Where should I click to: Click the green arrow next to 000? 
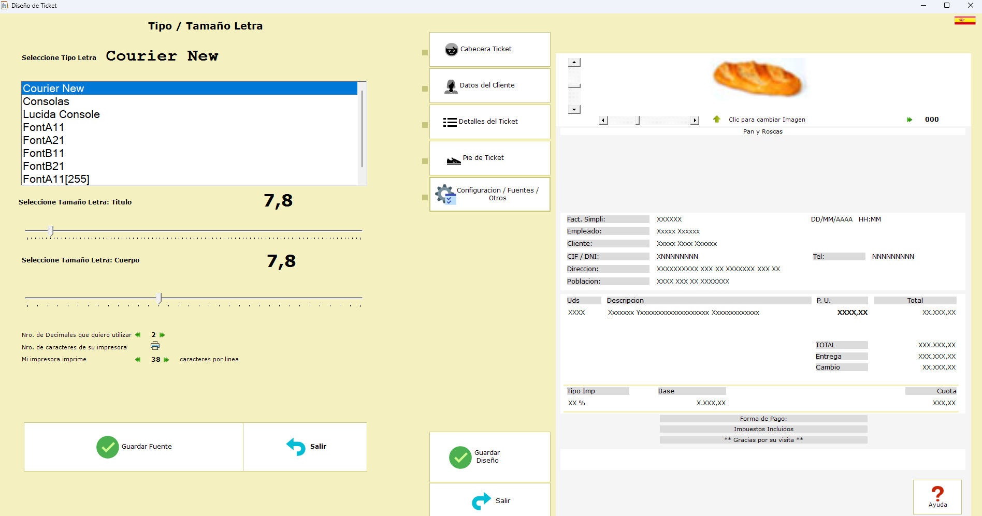pyautogui.click(x=909, y=120)
